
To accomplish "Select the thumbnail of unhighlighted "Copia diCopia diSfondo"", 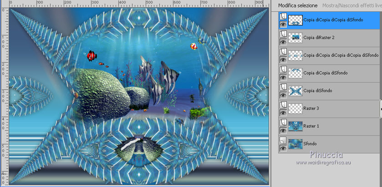I will [295, 74].
